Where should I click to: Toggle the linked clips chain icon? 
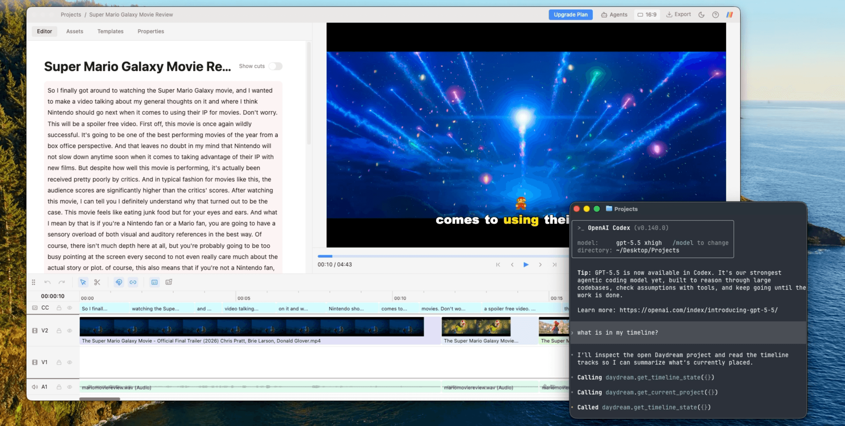[133, 282]
